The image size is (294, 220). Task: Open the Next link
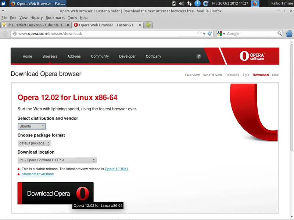pyautogui.click(x=276, y=75)
